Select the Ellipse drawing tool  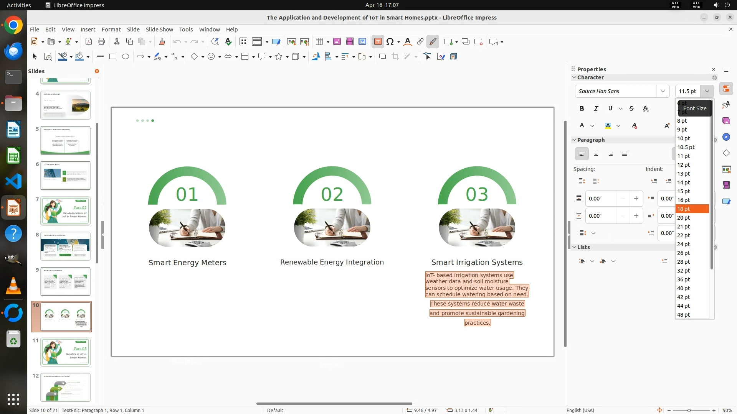pos(126,57)
